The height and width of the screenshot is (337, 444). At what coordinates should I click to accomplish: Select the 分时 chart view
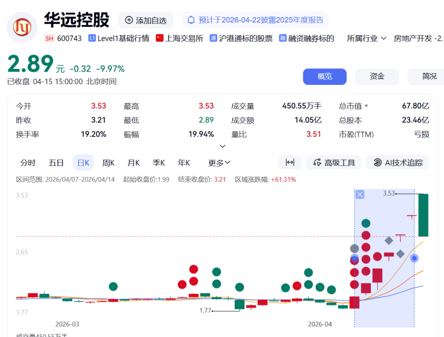coord(28,162)
